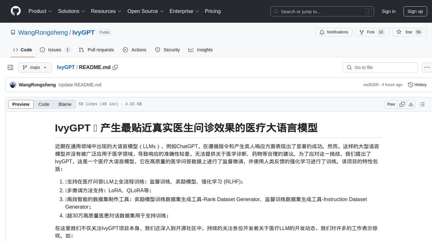432x242 pixels.
Task: Open the Raw file view
Action: click(x=391, y=104)
